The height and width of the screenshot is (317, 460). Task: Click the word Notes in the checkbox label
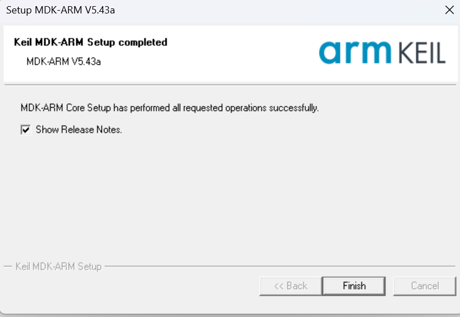109,129
